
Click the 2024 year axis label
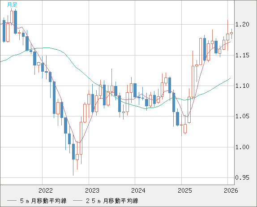[138, 190]
